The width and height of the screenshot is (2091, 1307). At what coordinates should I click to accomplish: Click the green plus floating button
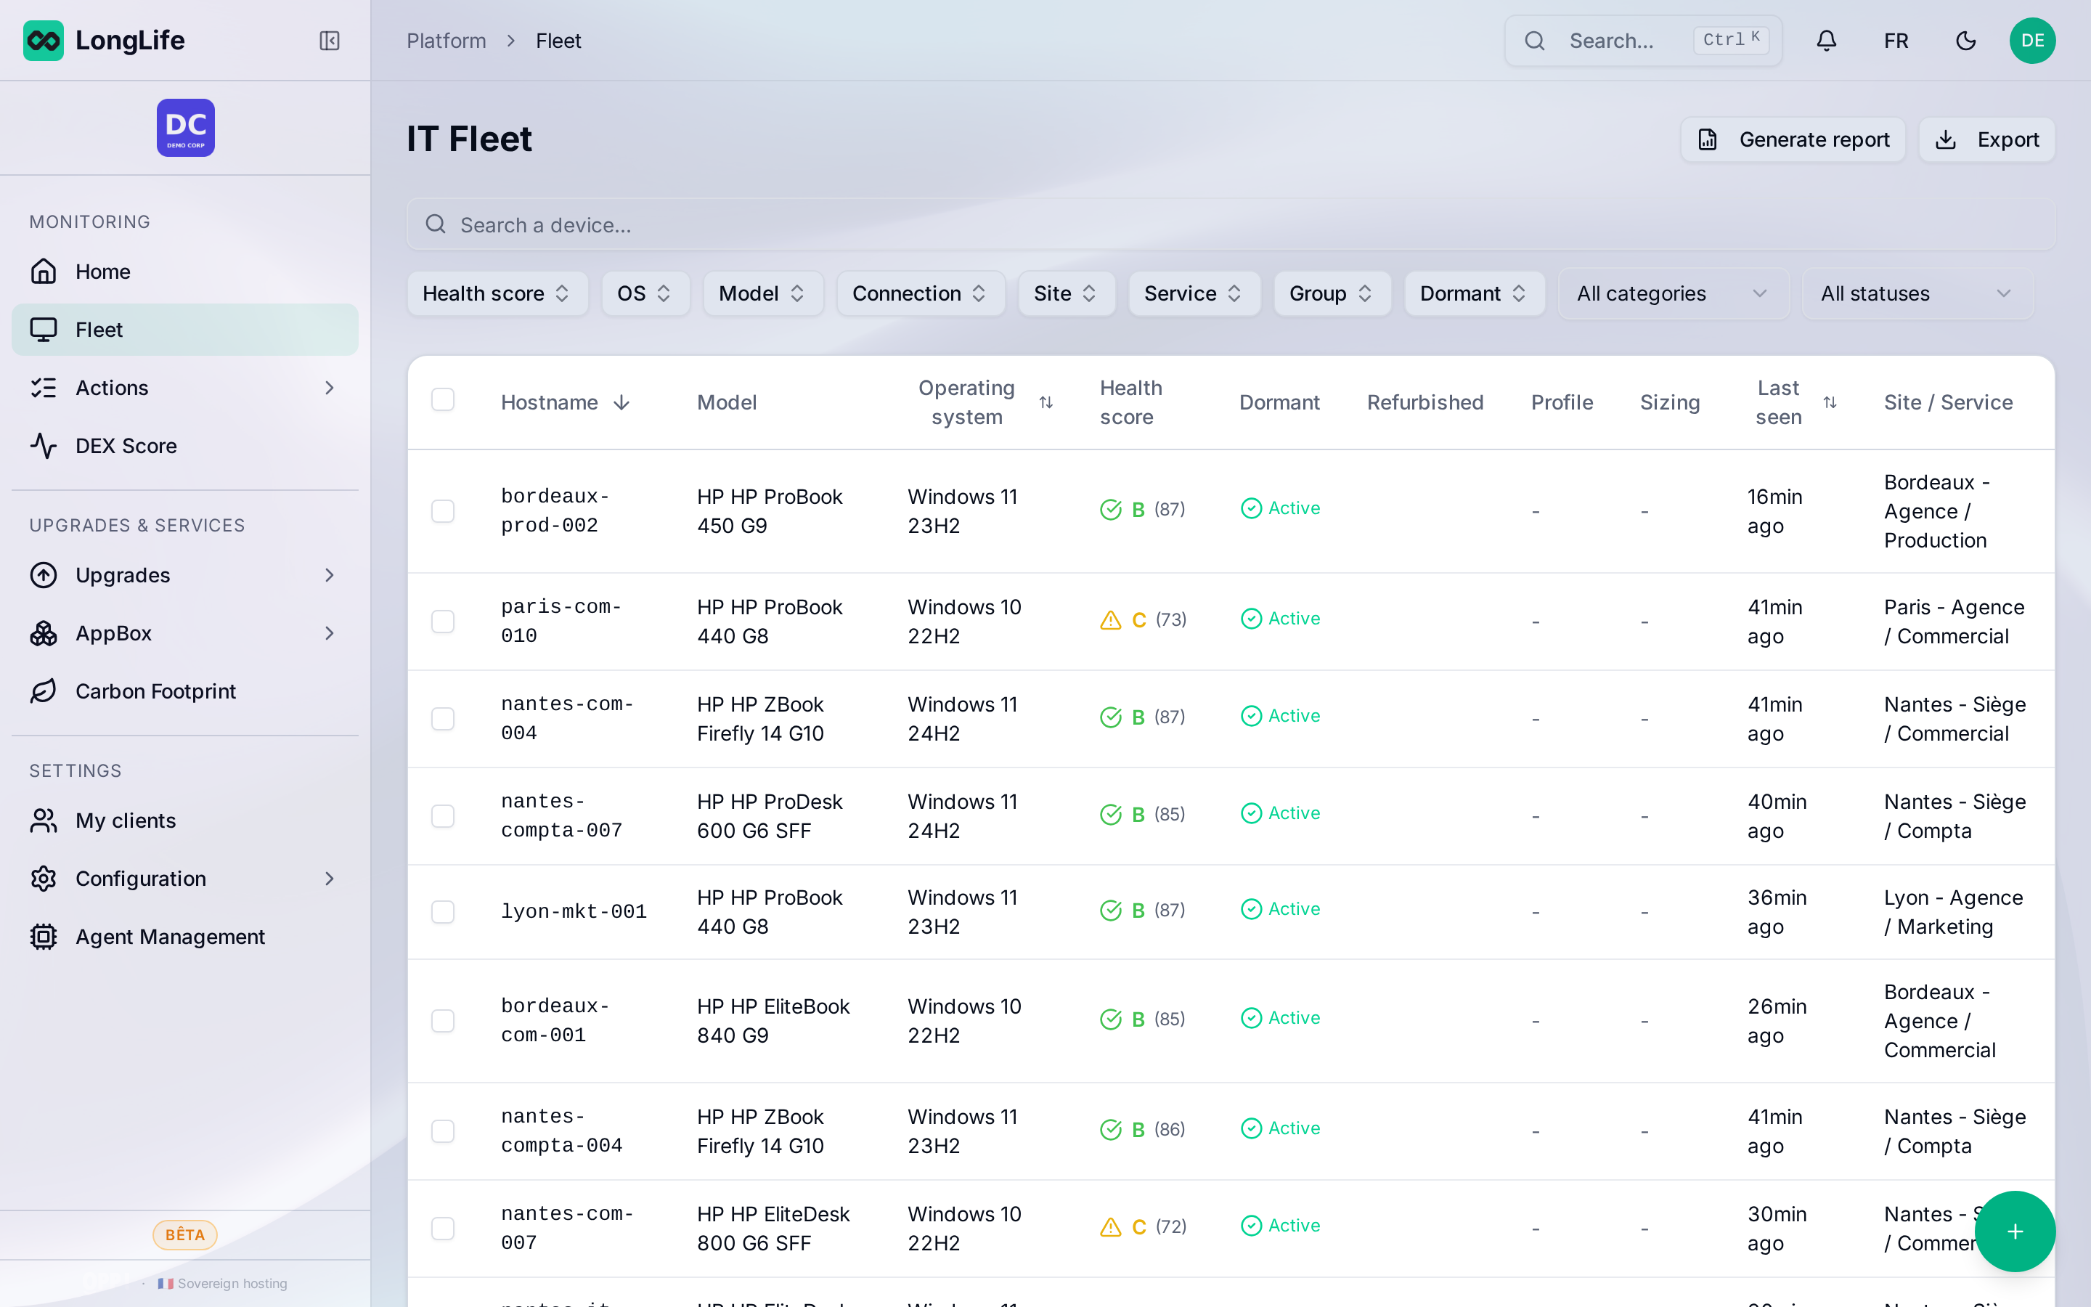(x=2015, y=1231)
